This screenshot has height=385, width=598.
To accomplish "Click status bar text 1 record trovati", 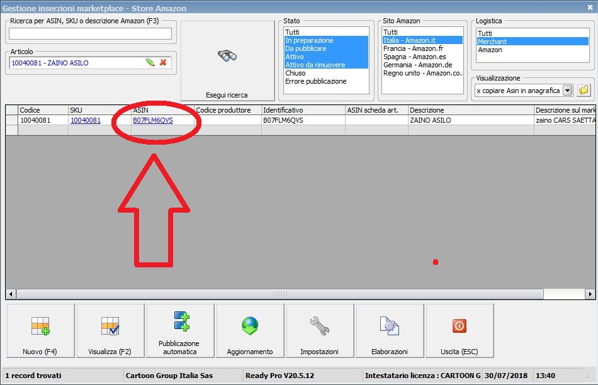I will 33,376.
